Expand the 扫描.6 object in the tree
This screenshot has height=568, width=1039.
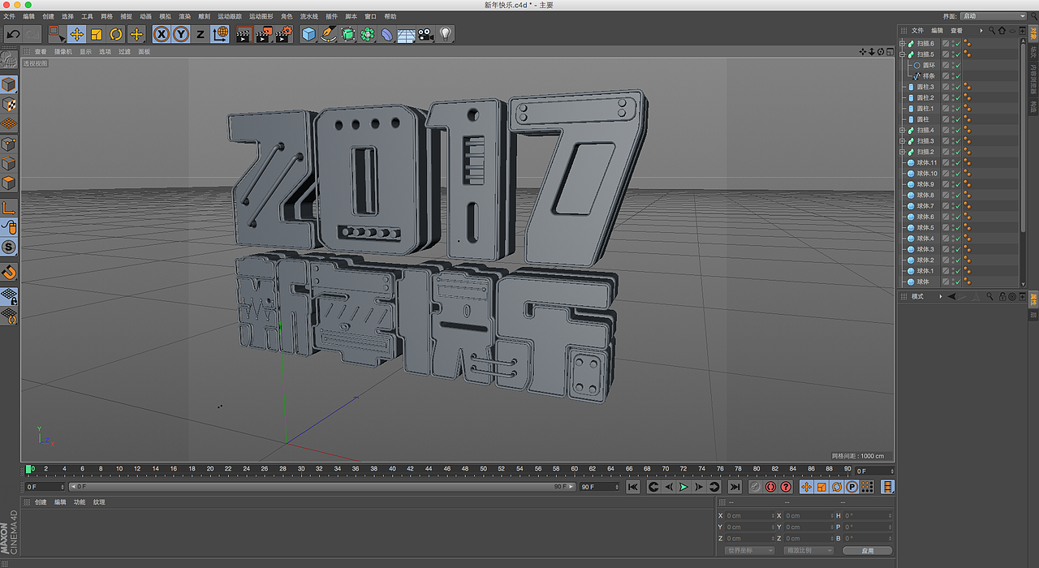click(903, 43)
